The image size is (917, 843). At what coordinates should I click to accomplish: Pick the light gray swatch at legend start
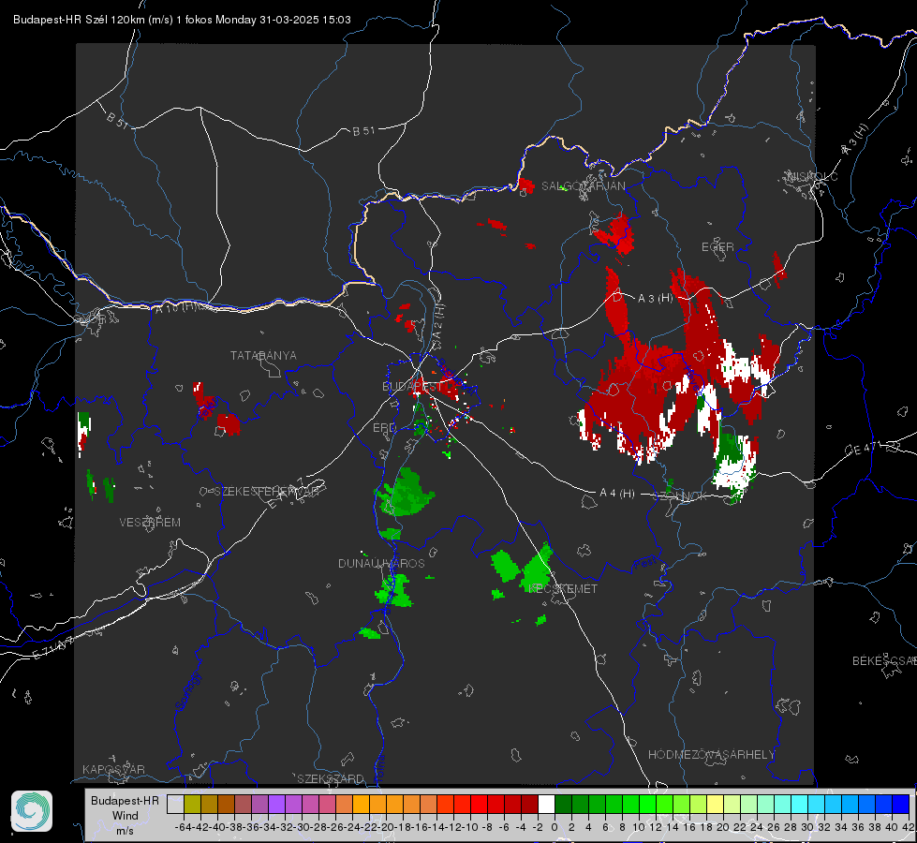[x=175, y=804]
